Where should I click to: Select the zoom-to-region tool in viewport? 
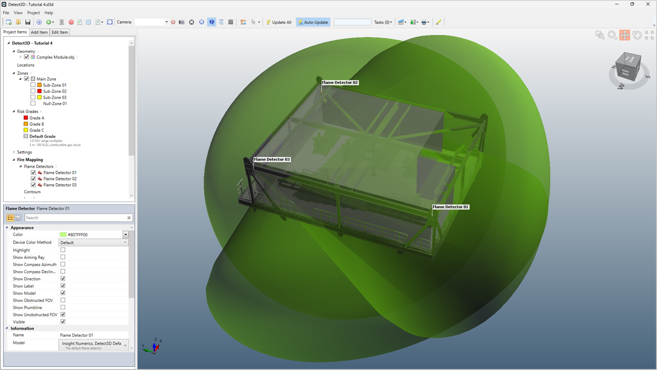click(600, 35)
